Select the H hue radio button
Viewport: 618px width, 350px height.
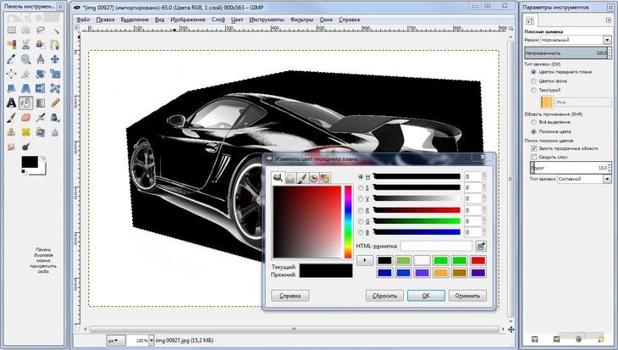tap(361, 177)
